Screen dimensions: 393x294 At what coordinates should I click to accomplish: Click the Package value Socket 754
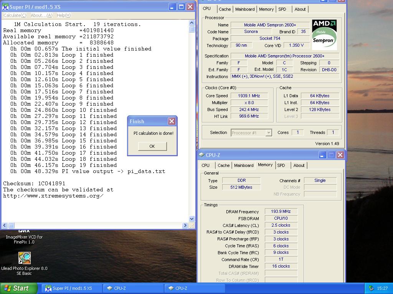pyautogui.click(x=270, y=39)
